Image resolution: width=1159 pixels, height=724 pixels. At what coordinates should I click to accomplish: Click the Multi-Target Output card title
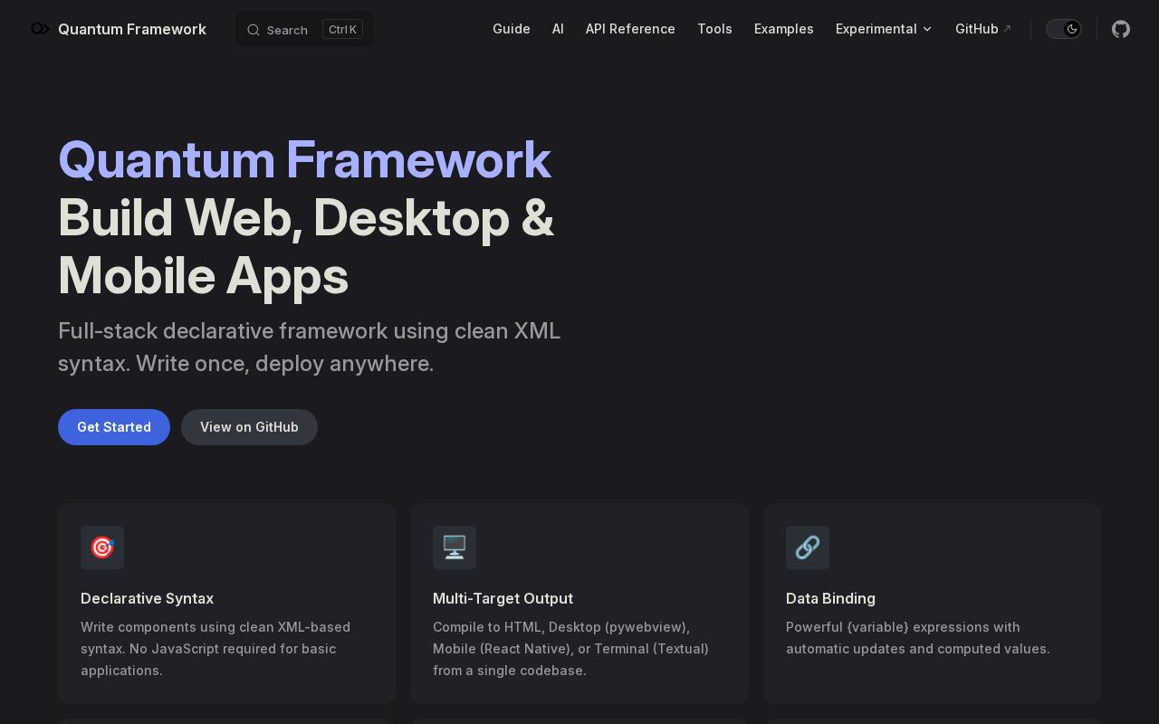tap(503, 598)
